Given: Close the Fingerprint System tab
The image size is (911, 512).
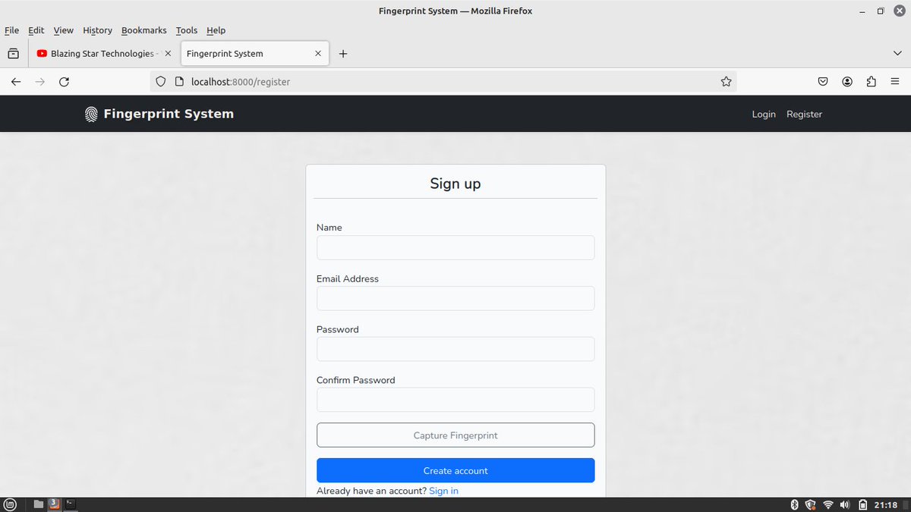Looking at the screenshot, I should coord(318,54).
